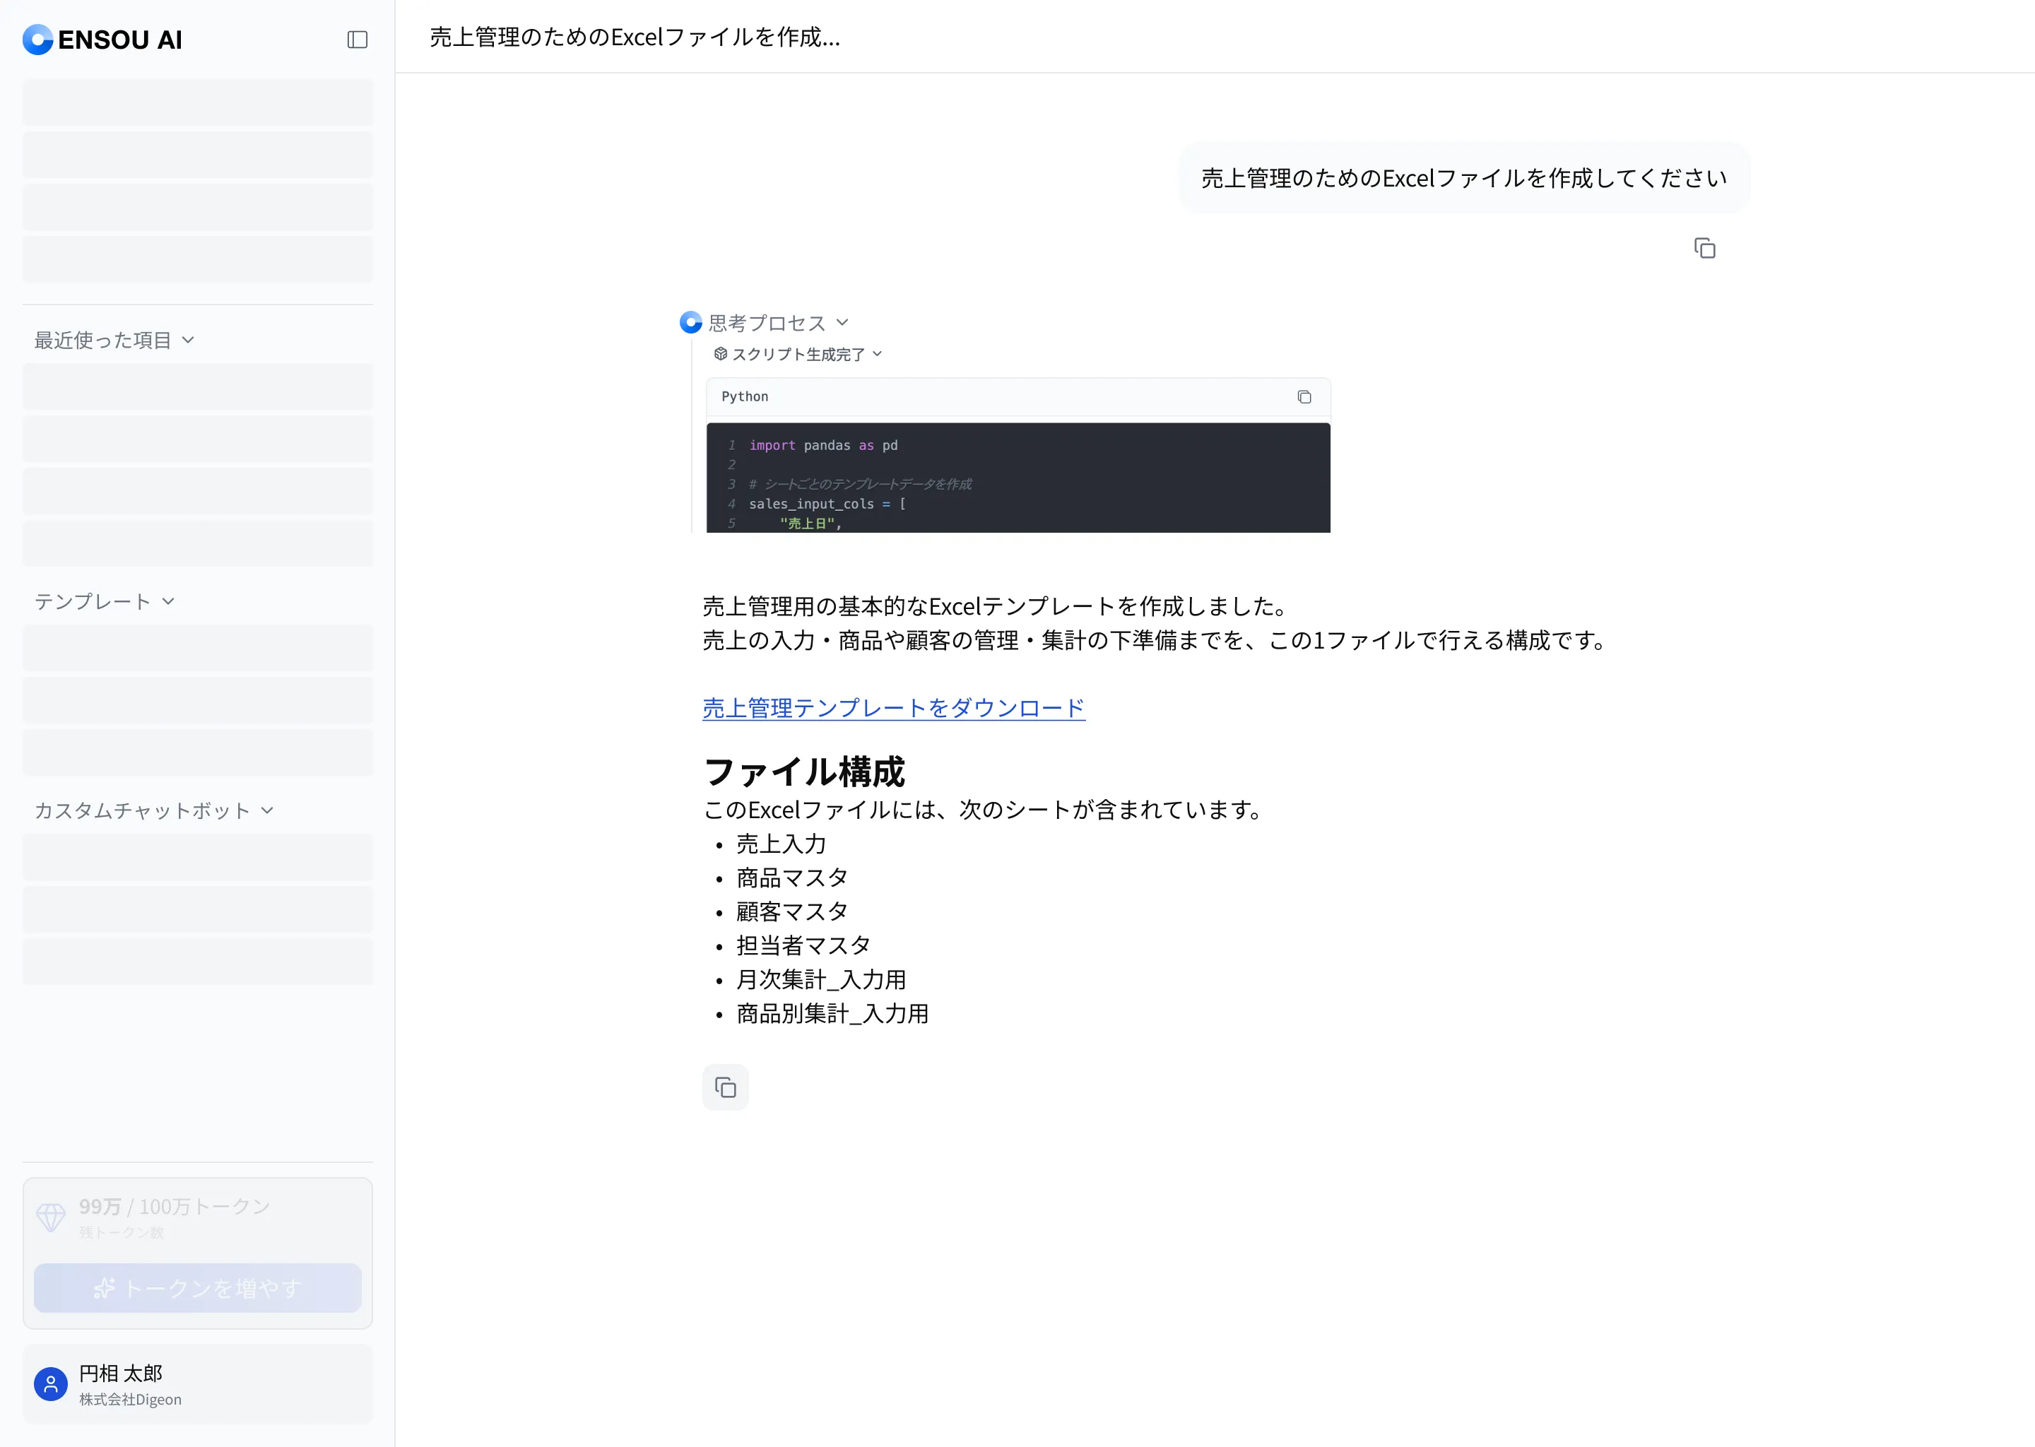Viewport: 2035px width, 1447px height.
Task: Click the Python code editor area
Action: point(1017,478)
